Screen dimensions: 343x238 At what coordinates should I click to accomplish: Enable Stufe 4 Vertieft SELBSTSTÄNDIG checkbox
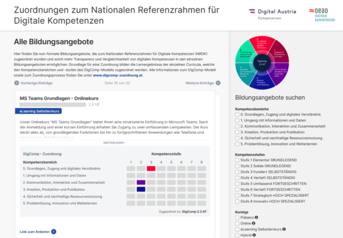click(237, 178)
